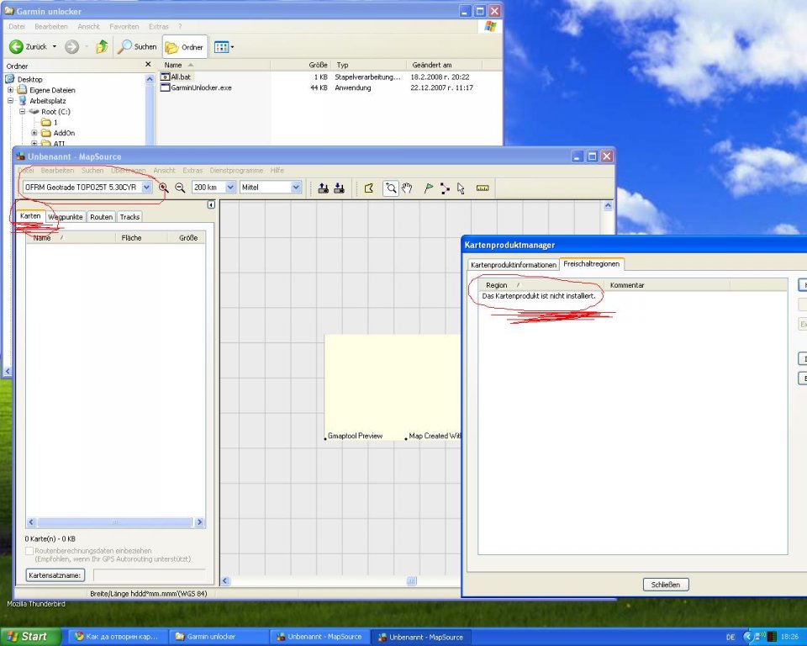The width and height of the screenshot is (807, 646).
Task: Click the Kartensatzname button
Action: (55, 575)
